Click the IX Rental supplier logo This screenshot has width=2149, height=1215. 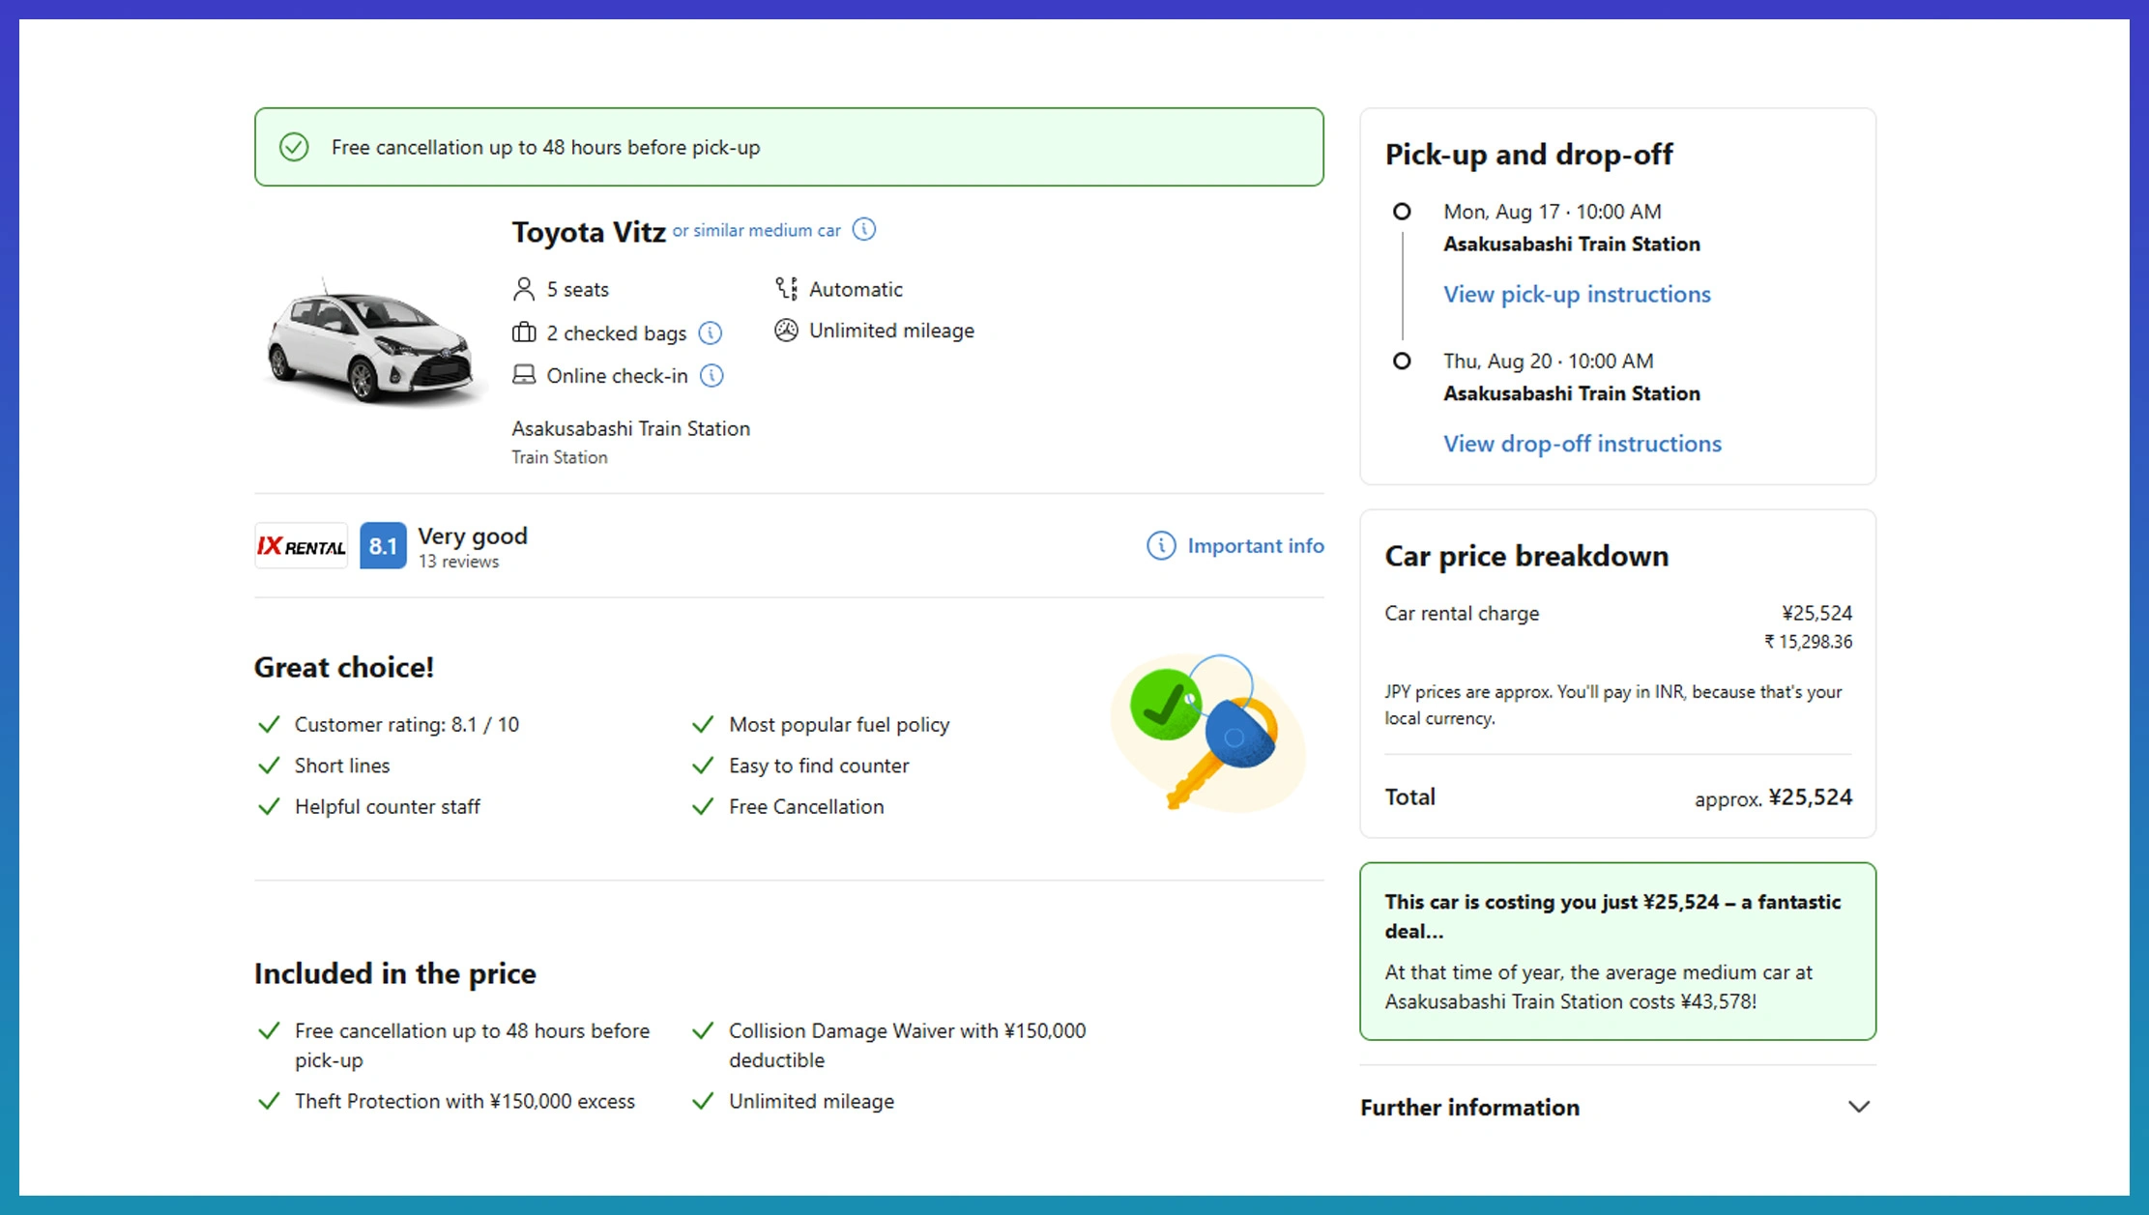(302, 546)
